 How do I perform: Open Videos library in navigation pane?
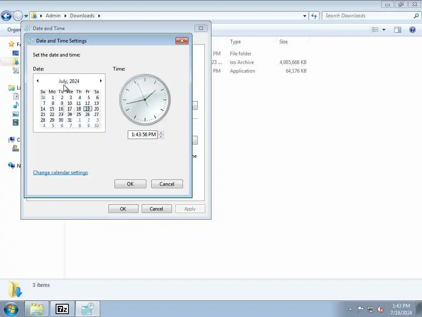pyautogui.click(x=16, y=123)
